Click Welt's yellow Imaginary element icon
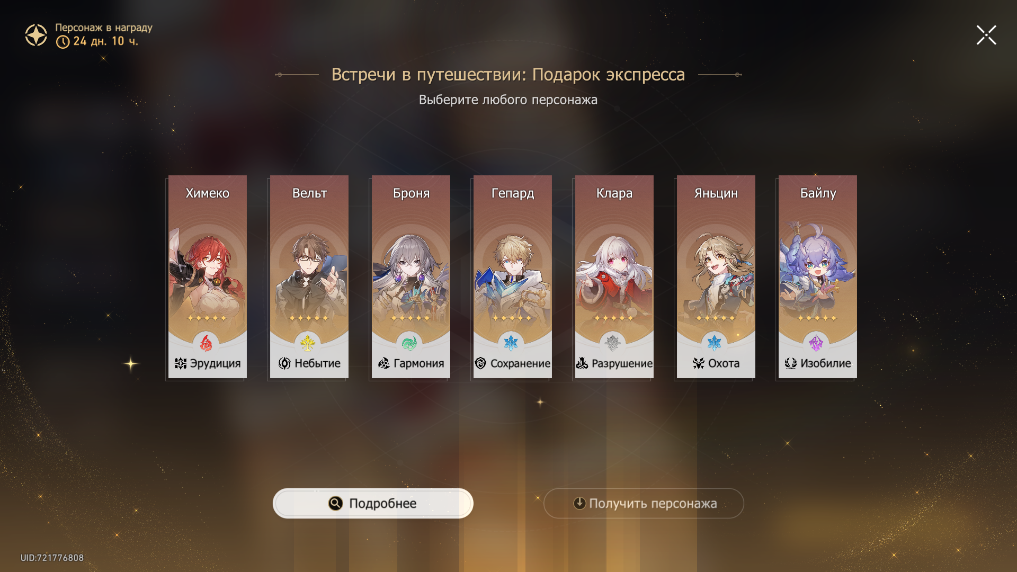 click(308, 344)
